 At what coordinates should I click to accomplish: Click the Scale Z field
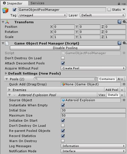(x=115, y=37)
